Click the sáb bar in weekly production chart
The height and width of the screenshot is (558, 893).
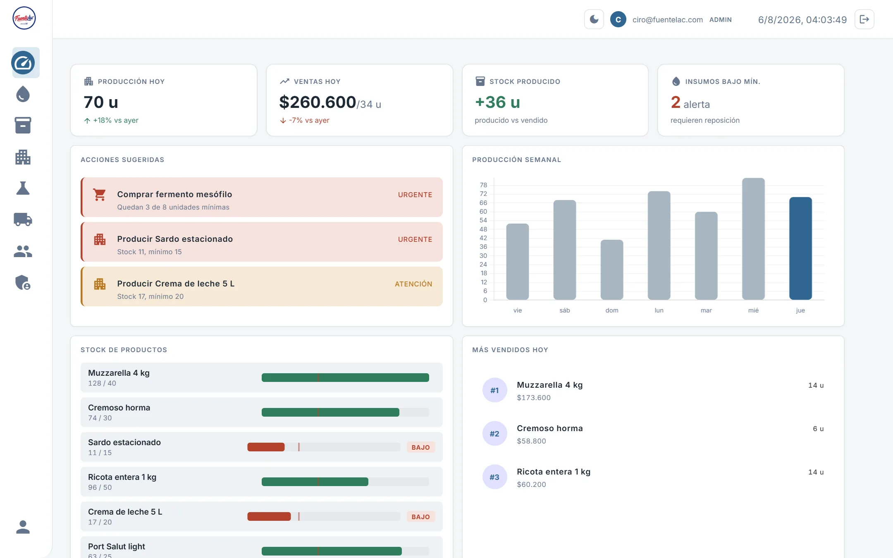coord(565,250)
